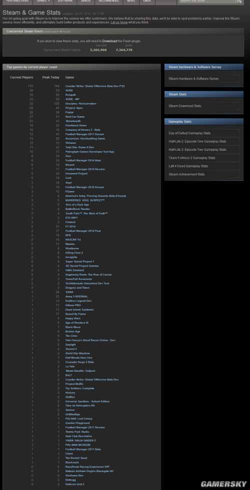Open the Software navigation tab
Viewport: 250px width, 490px height.
[65, 2]
